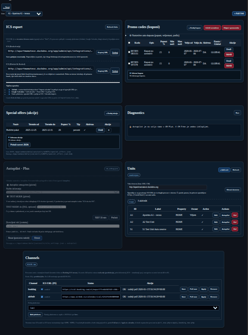Viewport: 248px width, 335px height.
Task: Click Save for booking channel
Action: (x=184, y=289)
